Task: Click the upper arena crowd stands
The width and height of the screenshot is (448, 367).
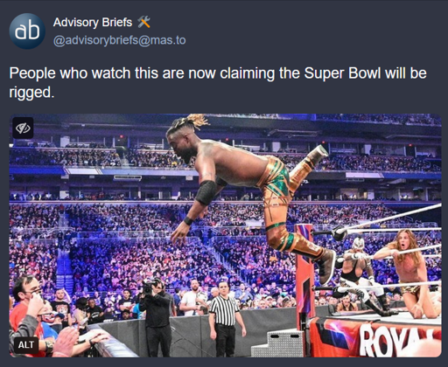Action: coord(225,159)
